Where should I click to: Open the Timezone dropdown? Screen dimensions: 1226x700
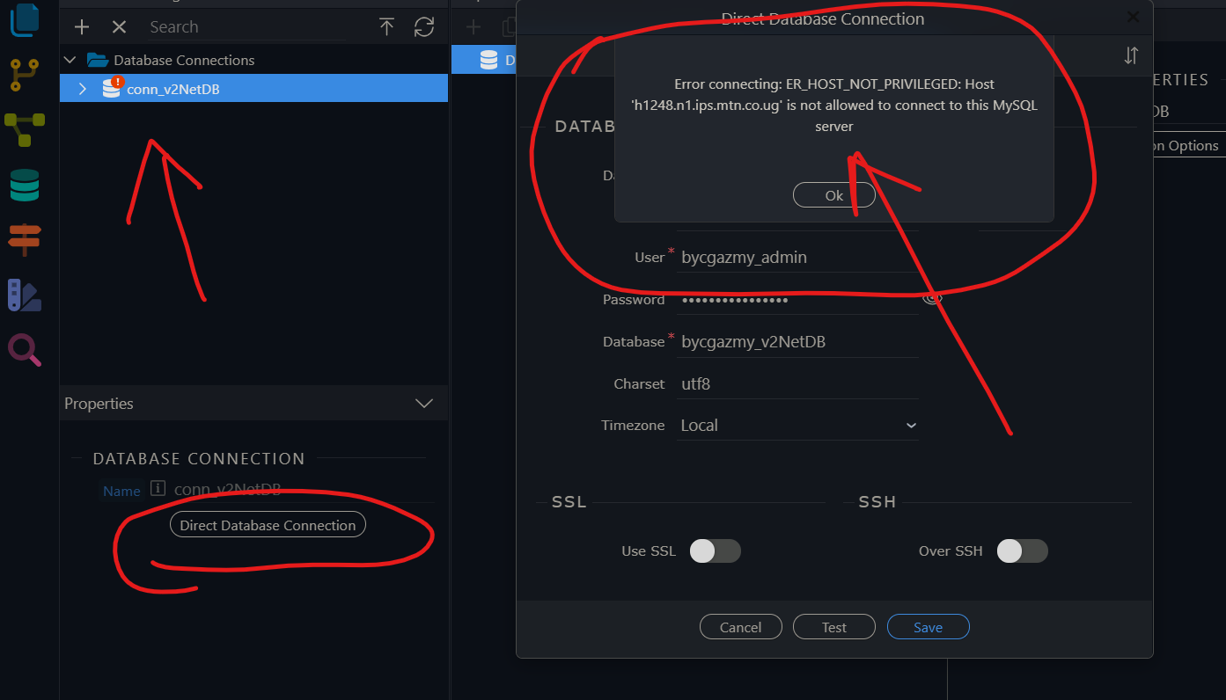point(797,426)
